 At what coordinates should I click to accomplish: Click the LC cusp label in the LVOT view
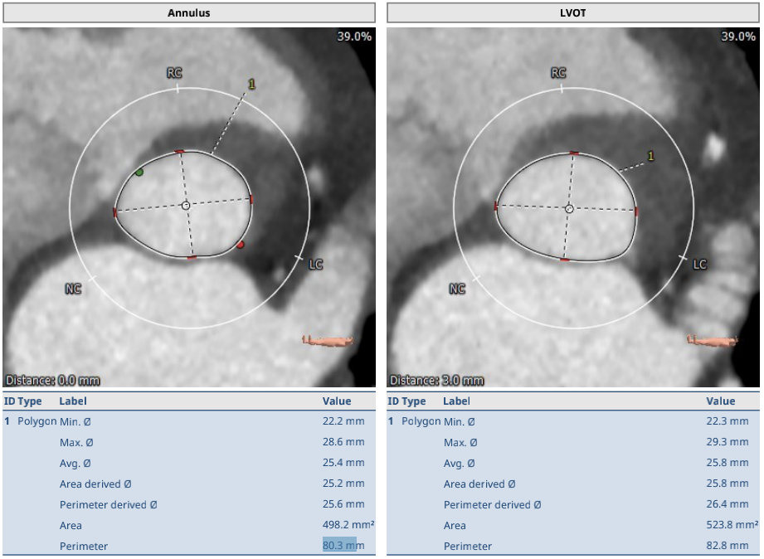click(699, 265)
